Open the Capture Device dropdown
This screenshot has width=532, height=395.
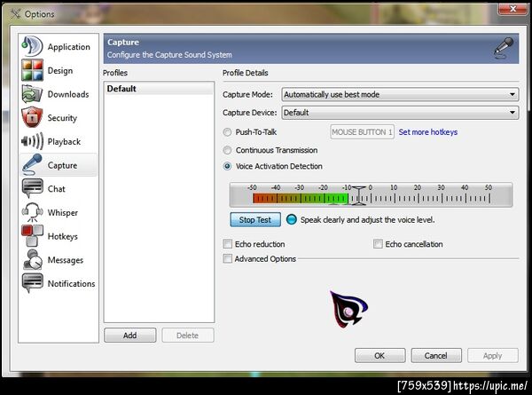pyautogui.click(x=400, y=113)
